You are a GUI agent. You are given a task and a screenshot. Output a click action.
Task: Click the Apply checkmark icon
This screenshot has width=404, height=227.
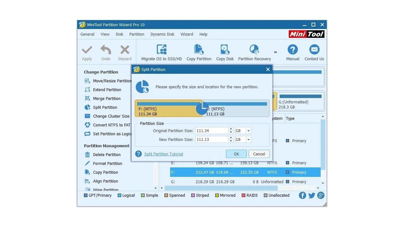point(87,50)
